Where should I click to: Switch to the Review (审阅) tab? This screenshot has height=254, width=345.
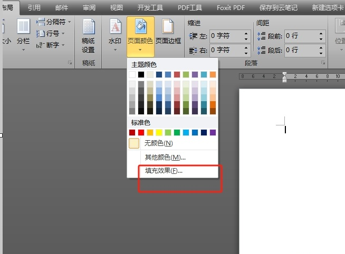(x=89, y=8)
